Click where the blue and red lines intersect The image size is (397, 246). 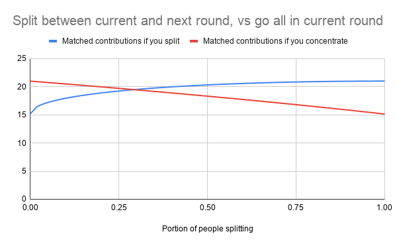(134, 90)
